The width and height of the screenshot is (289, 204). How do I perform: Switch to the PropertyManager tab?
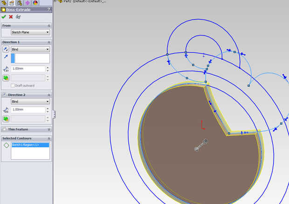(12, 3)
